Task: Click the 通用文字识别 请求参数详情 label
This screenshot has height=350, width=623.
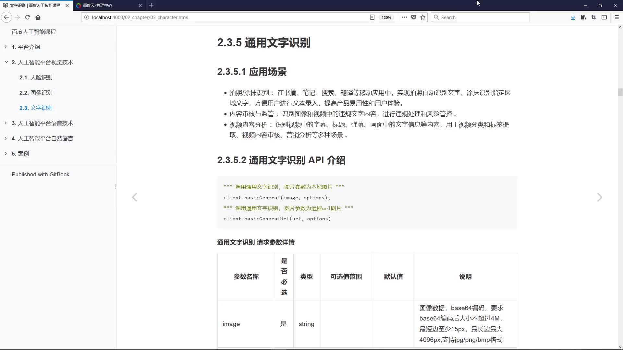Action: pyautogui.click(x=256, y=242)
